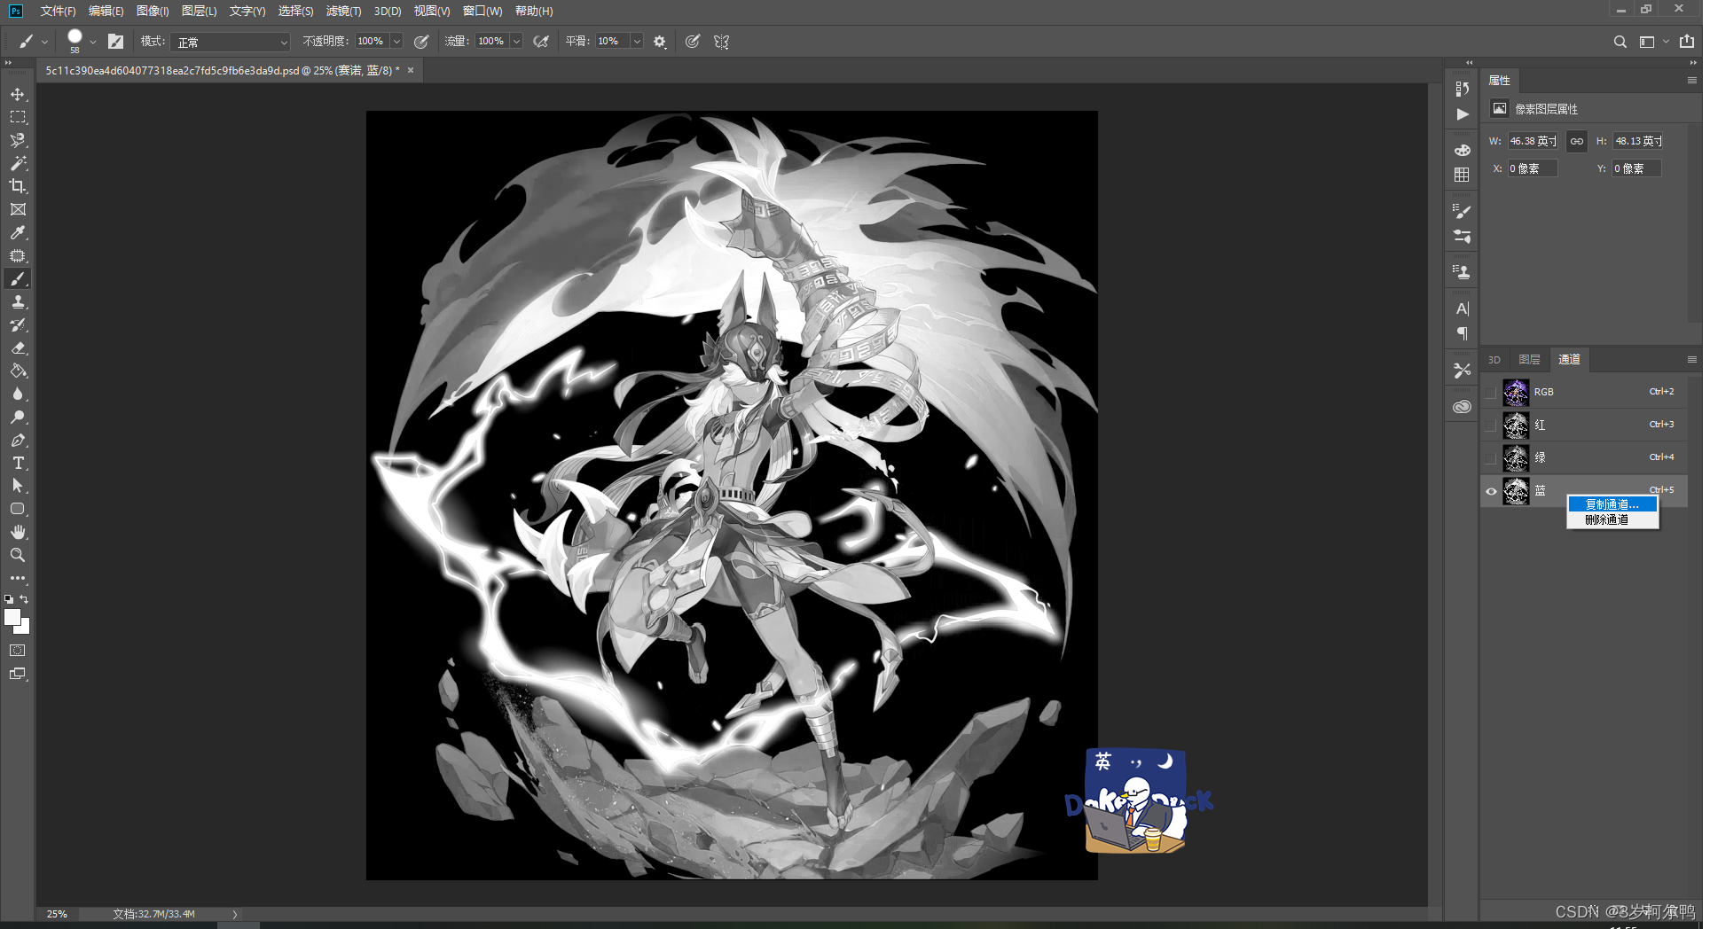Open the 文件(F) menu
The height and width of the screenshot is (929, 1710).
(58, 11)
